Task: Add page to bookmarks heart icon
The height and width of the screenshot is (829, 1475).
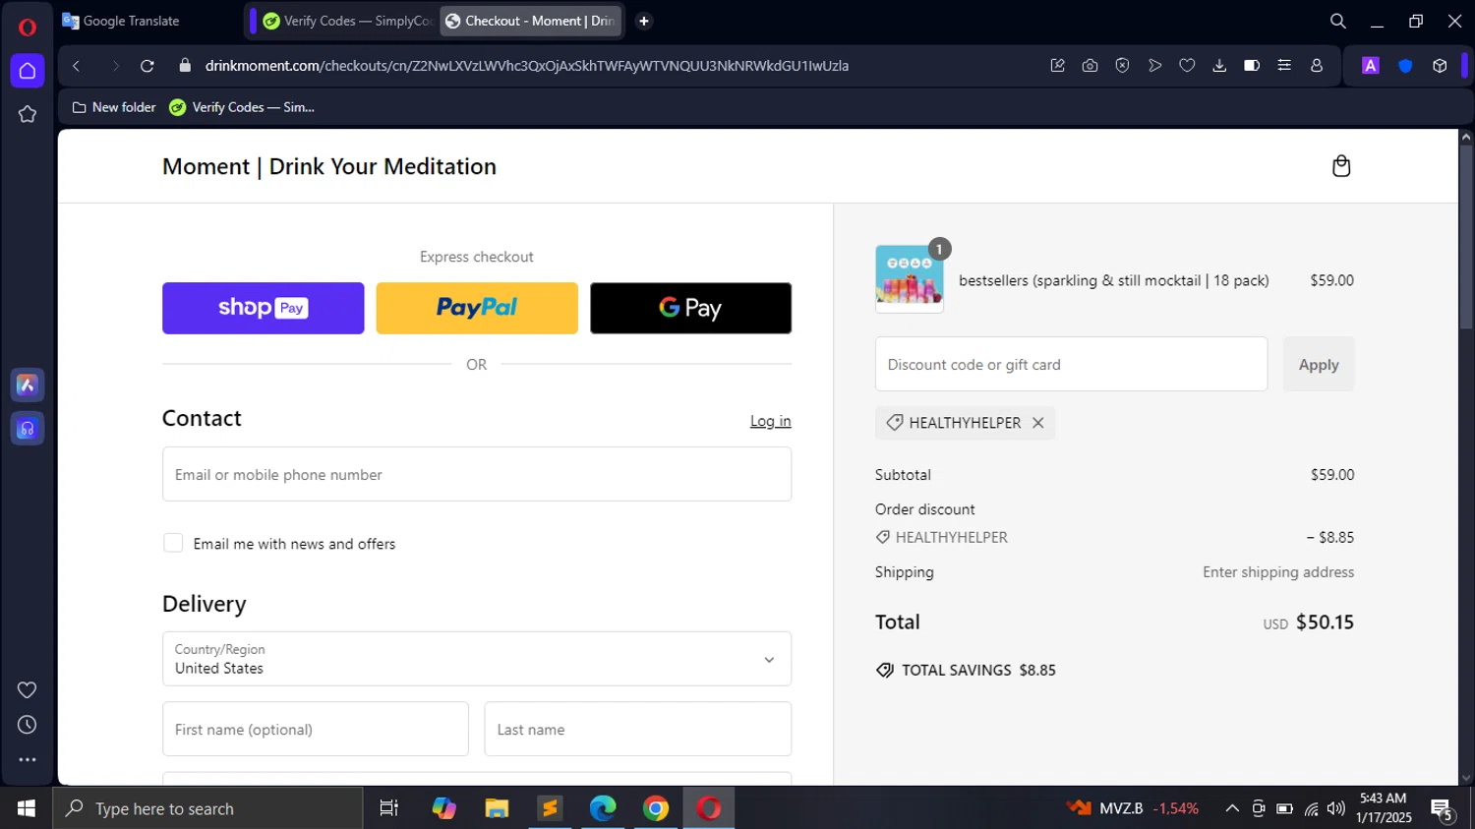Action: click(1187, 66)
